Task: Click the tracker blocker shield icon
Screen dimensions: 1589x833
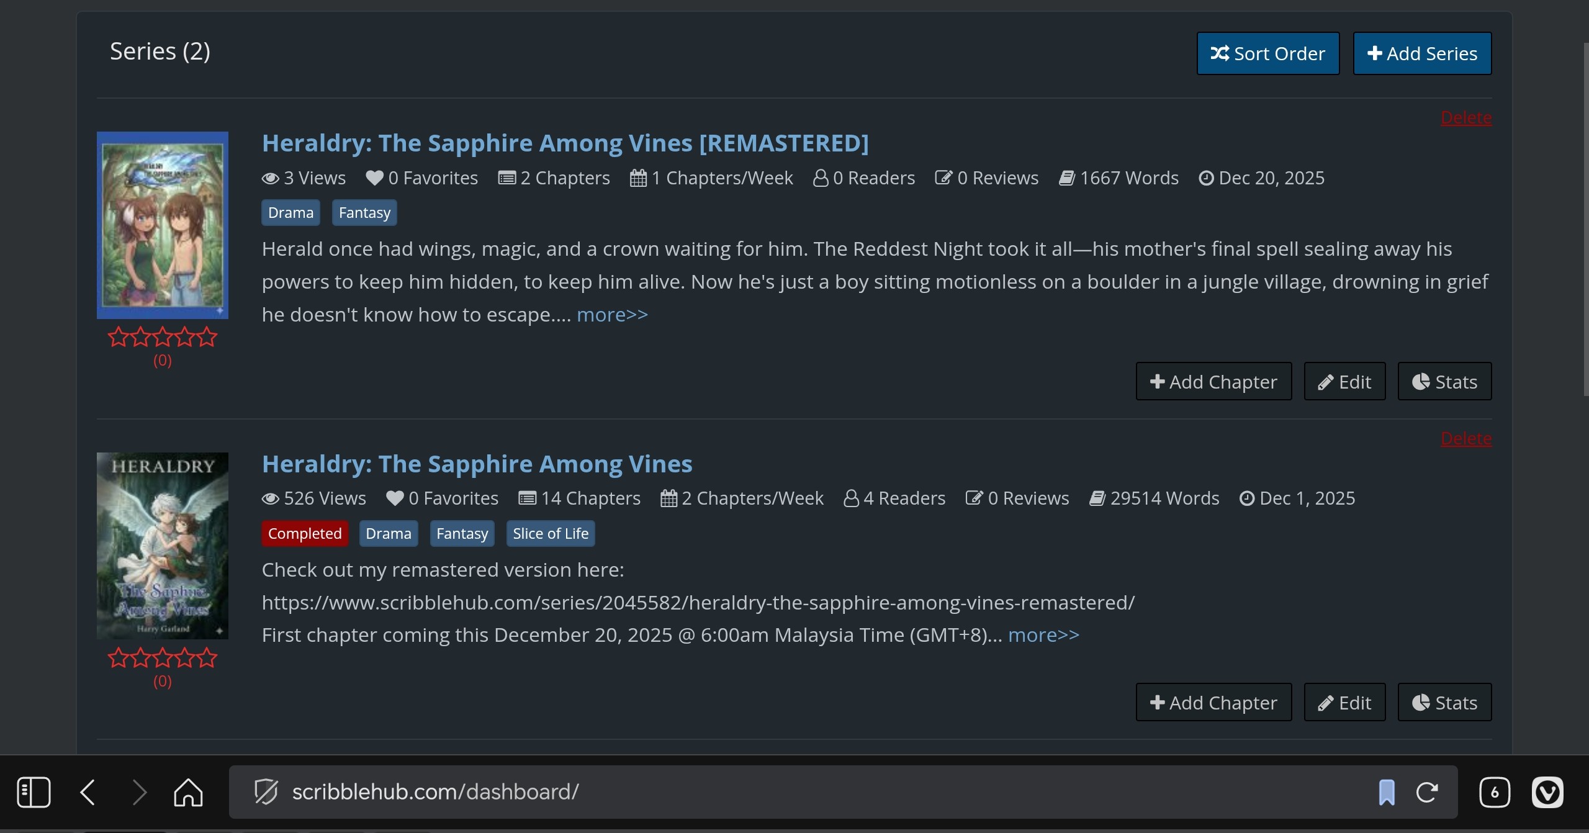Action: coord(266,792)
